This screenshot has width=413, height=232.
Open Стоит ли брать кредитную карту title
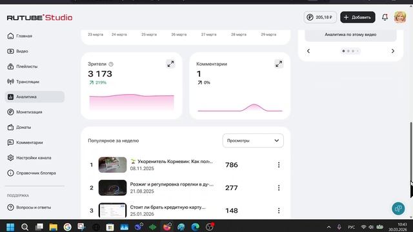(168, 208)
